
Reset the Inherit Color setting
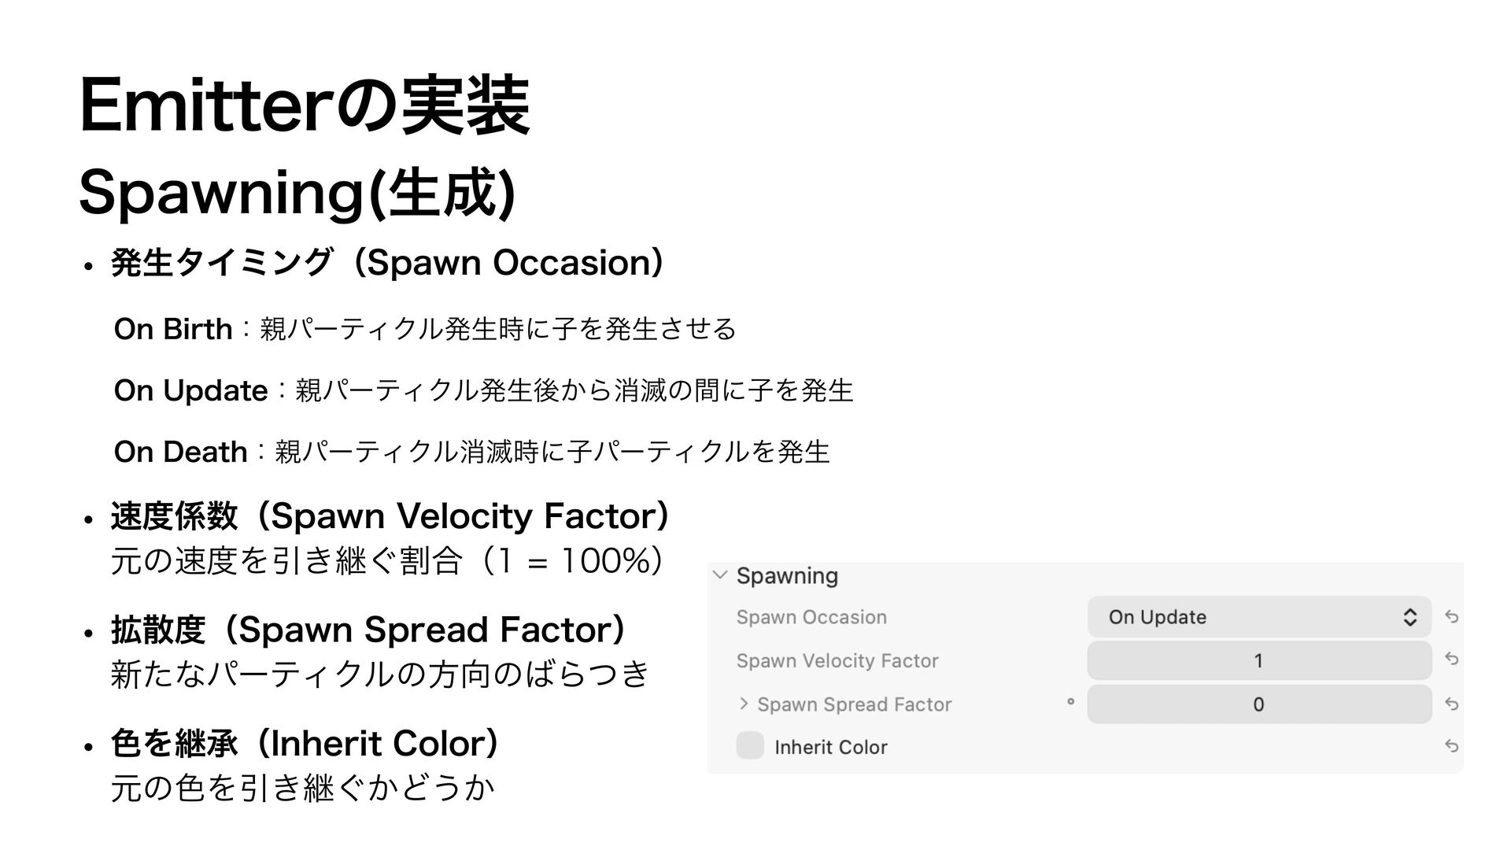pos(1452,746)
